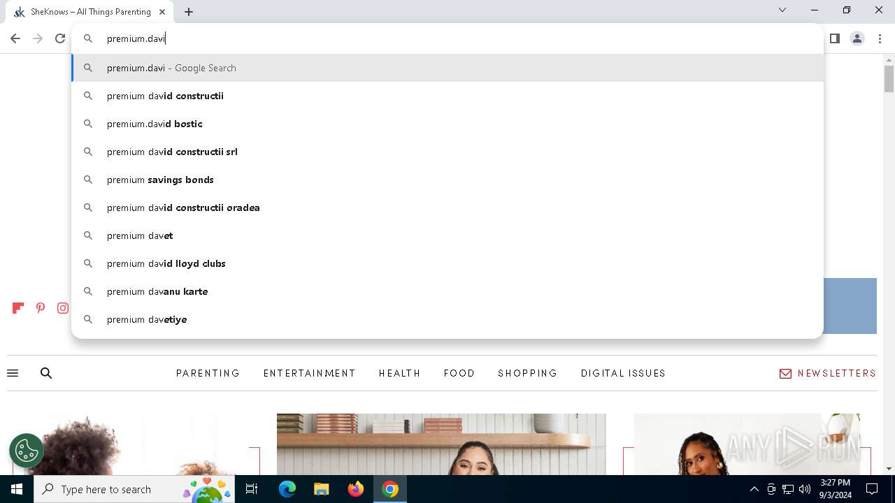
Task: Open the new tab with plus button
Action: (189, 12)
